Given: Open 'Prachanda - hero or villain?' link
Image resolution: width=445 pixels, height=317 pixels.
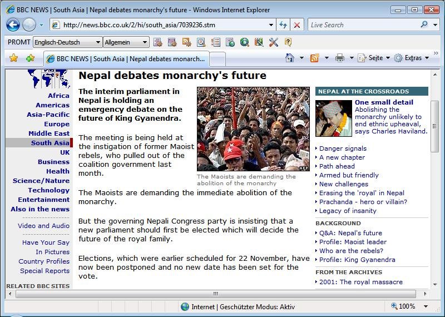Looking at the screenshot, I should [363, 202].
